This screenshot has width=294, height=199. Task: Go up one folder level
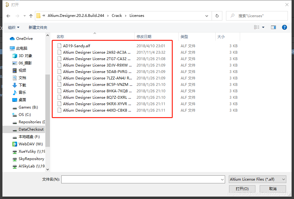coord(31,16)
